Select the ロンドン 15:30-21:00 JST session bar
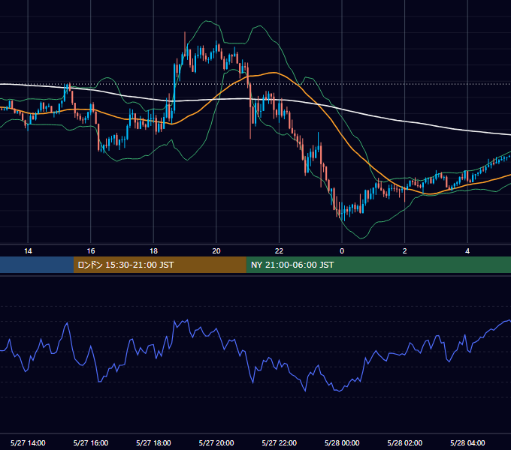 point(159,265)
